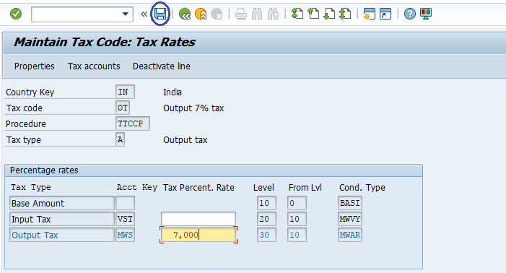Viewport: 506px width, 273px height.
Task: Click Level value 20 for Input Tax
Action: coord(266,219)
